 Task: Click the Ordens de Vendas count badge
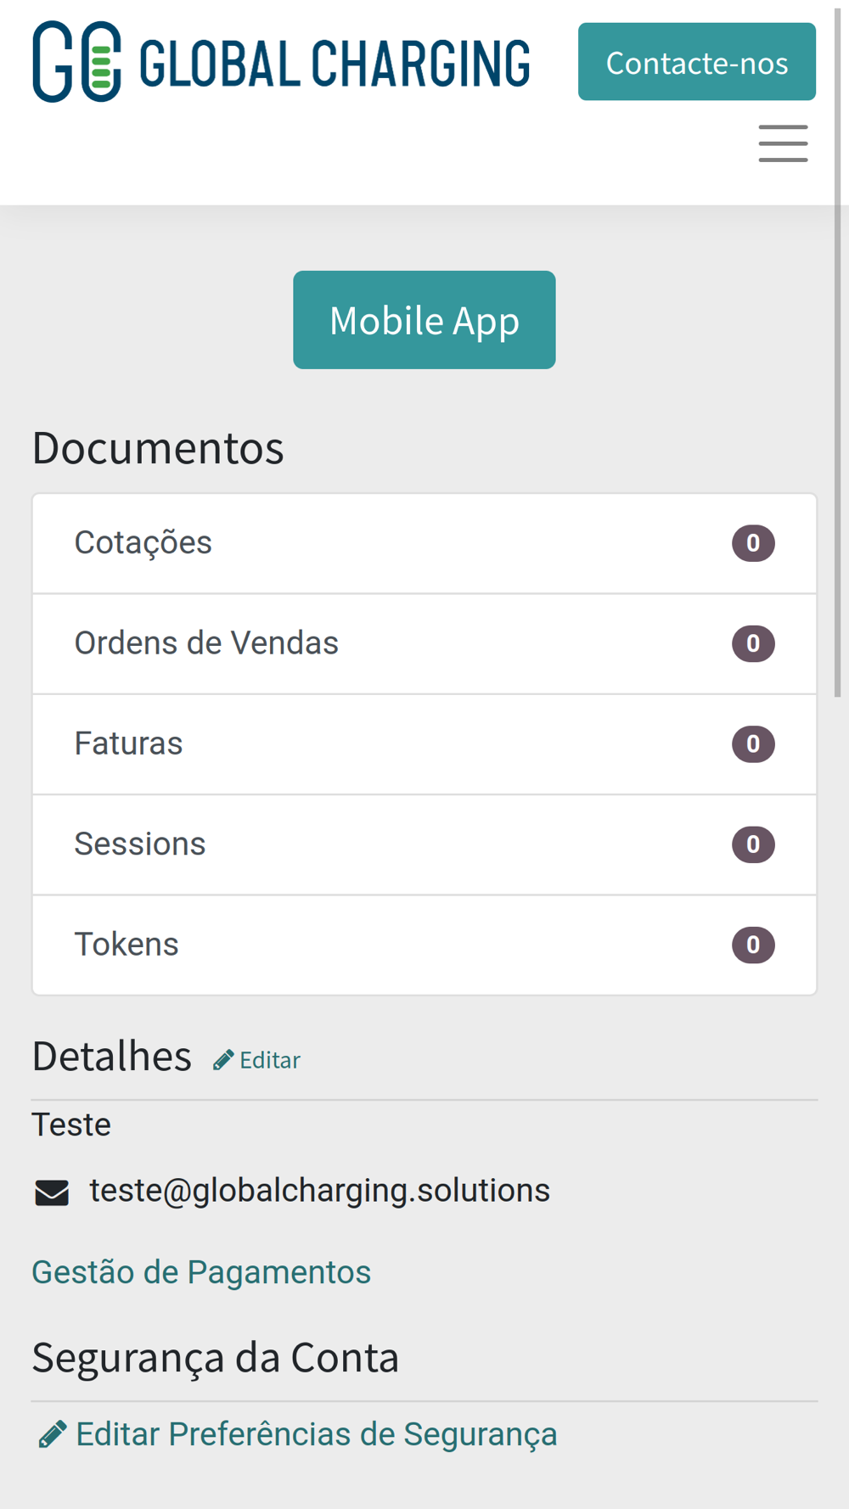coord(753,644)
